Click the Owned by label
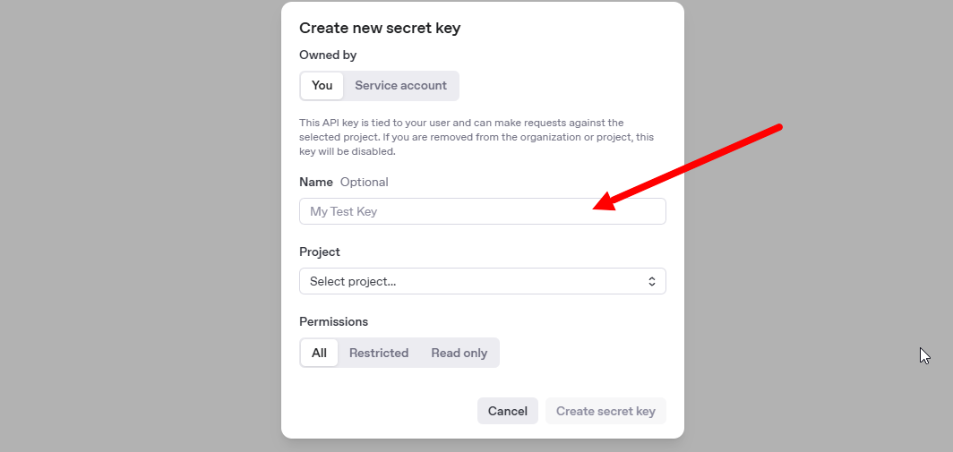The image size is (953, 452). click(328, 55)
